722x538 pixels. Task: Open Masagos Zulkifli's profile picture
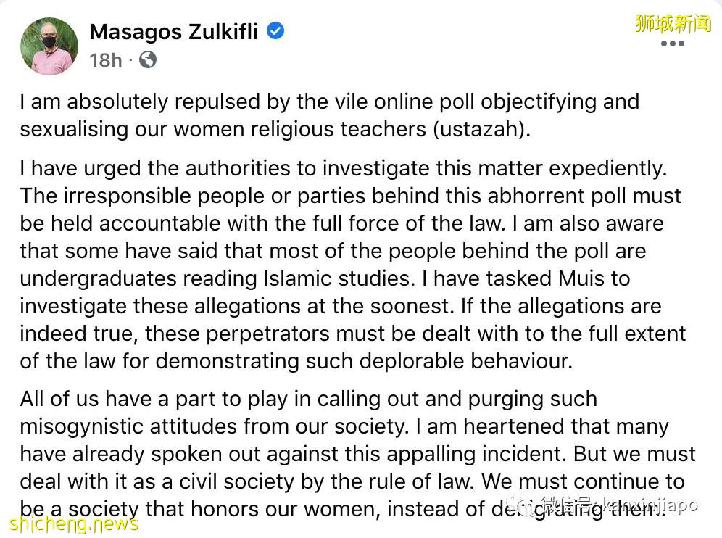[49, 46]
